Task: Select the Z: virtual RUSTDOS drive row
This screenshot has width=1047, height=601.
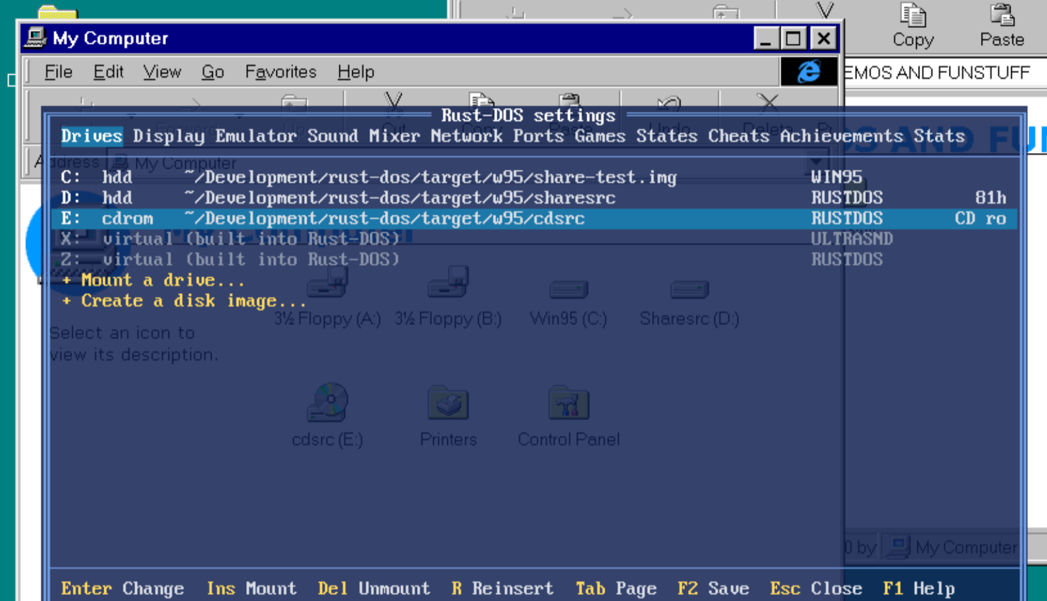Action: click(x=534, y=260)
